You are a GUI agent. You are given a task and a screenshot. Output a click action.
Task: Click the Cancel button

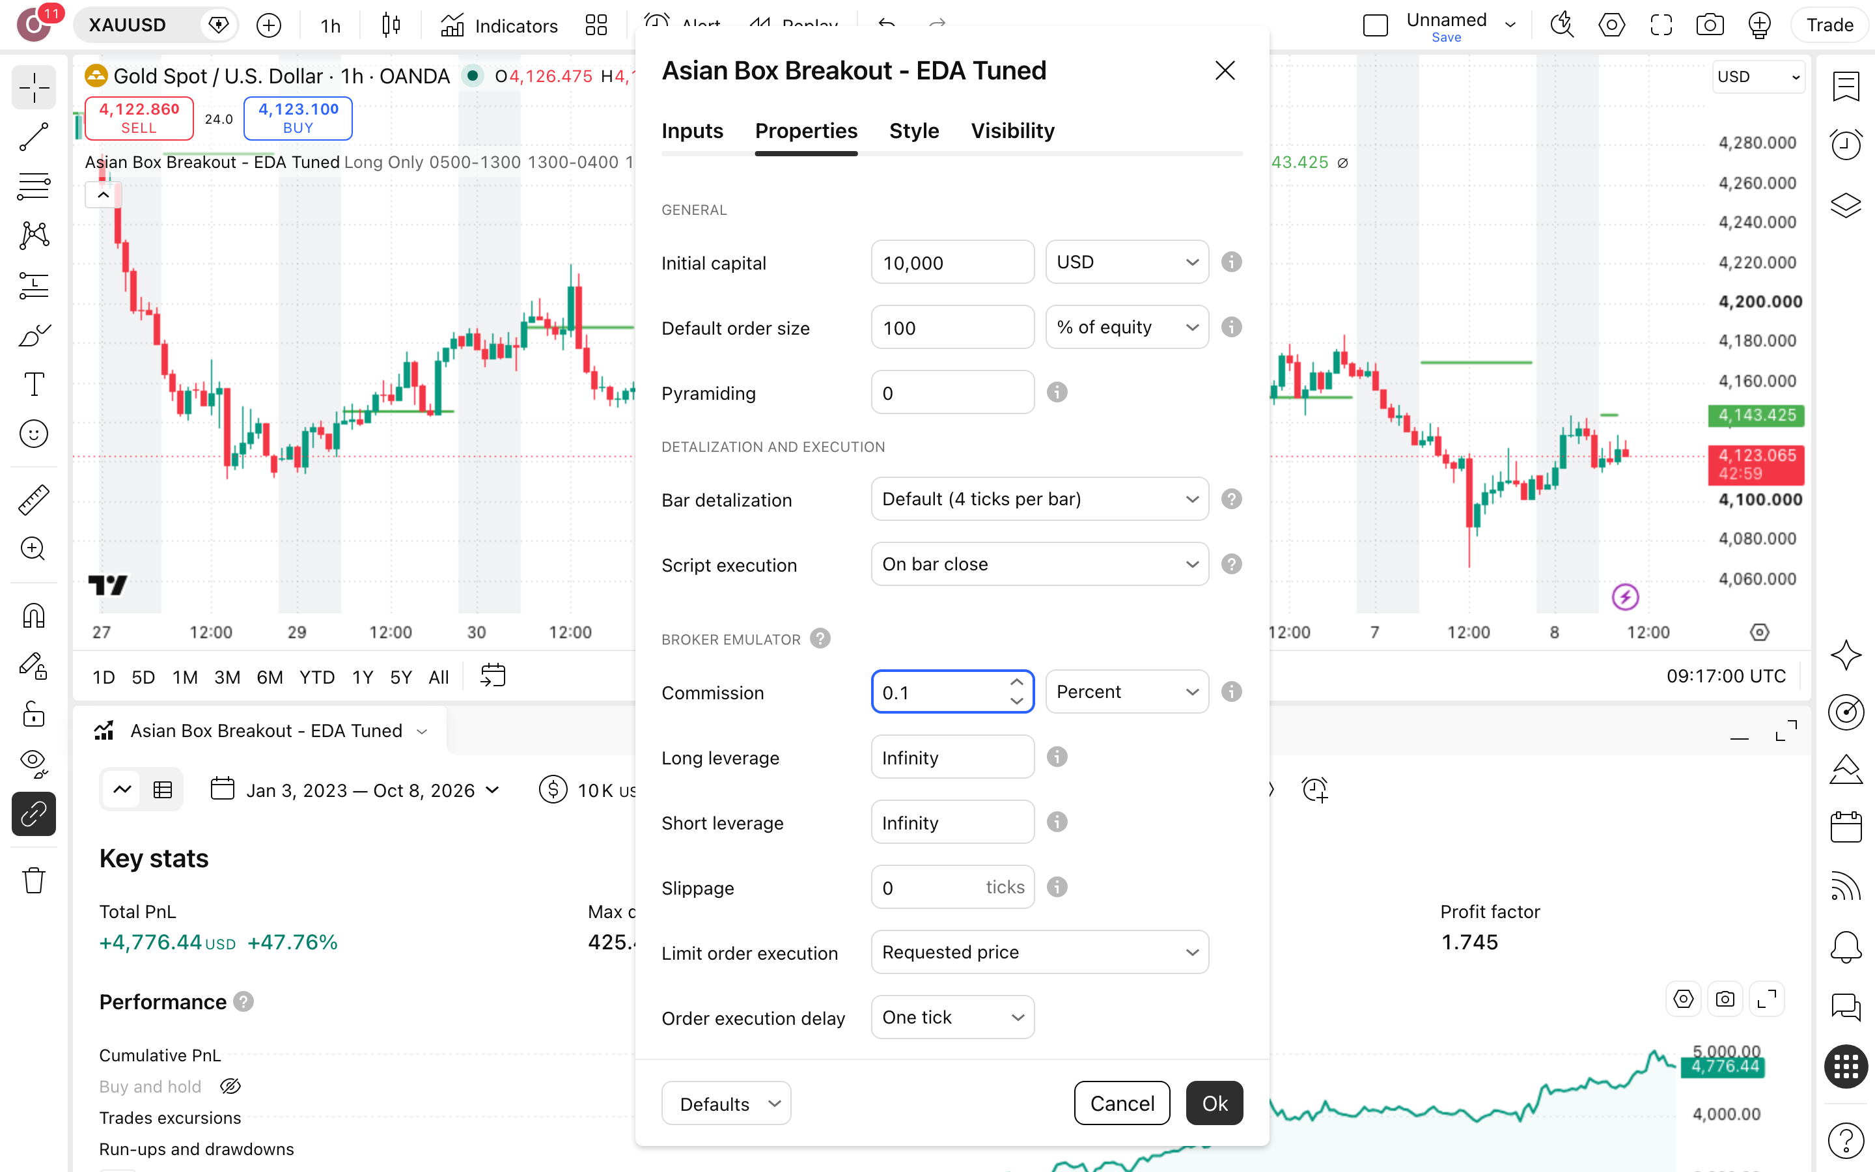(x=1122, y=1103)
